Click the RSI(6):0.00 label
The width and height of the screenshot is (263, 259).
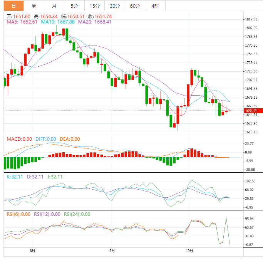[18, 214]
